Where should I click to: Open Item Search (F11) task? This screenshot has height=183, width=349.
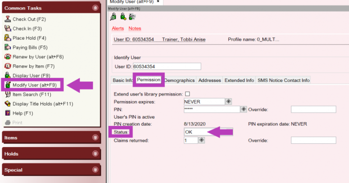click(32, 94)
